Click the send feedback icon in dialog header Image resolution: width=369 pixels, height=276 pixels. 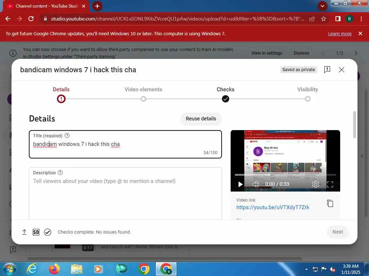pos(327,69)
